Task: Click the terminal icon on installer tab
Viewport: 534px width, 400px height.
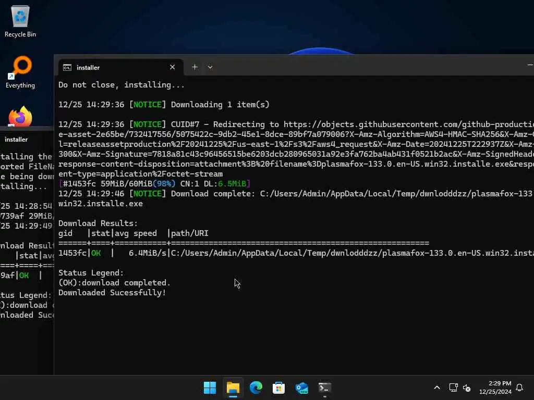Action: (67, 67)
